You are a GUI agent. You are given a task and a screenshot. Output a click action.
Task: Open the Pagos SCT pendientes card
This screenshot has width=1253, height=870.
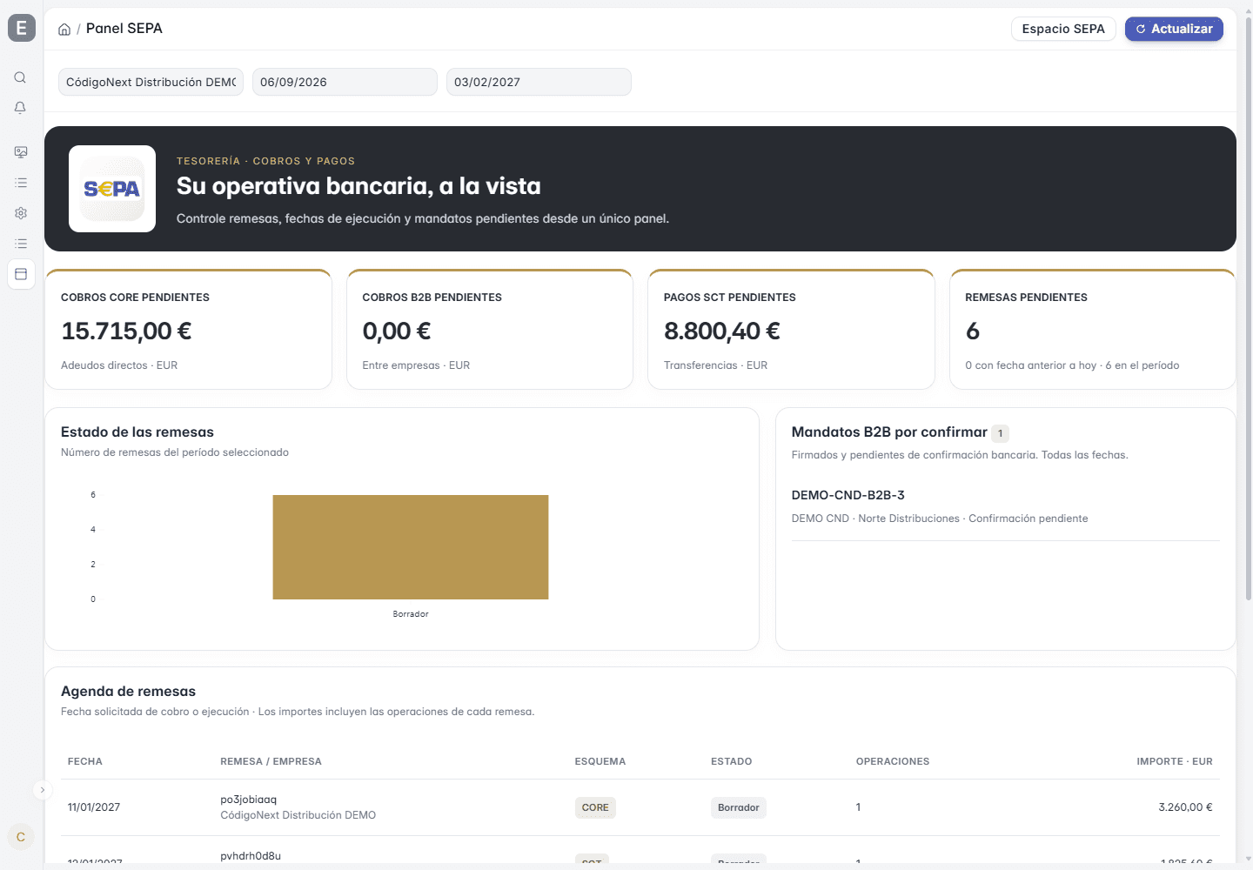[791, 329]
